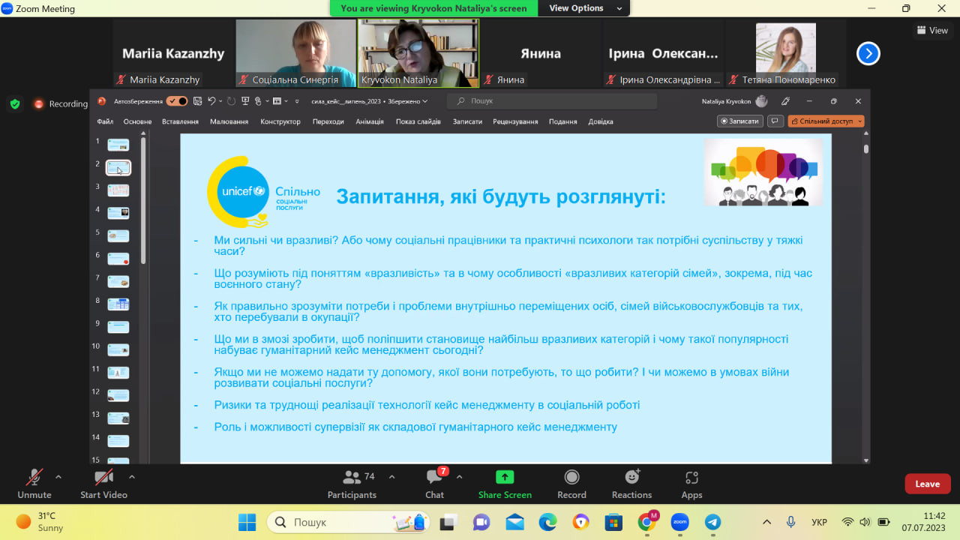This screenshot has height=540, width=960.
Task: Open Reactions in the Zoom toolbar
Action: (x=632, y=482)
